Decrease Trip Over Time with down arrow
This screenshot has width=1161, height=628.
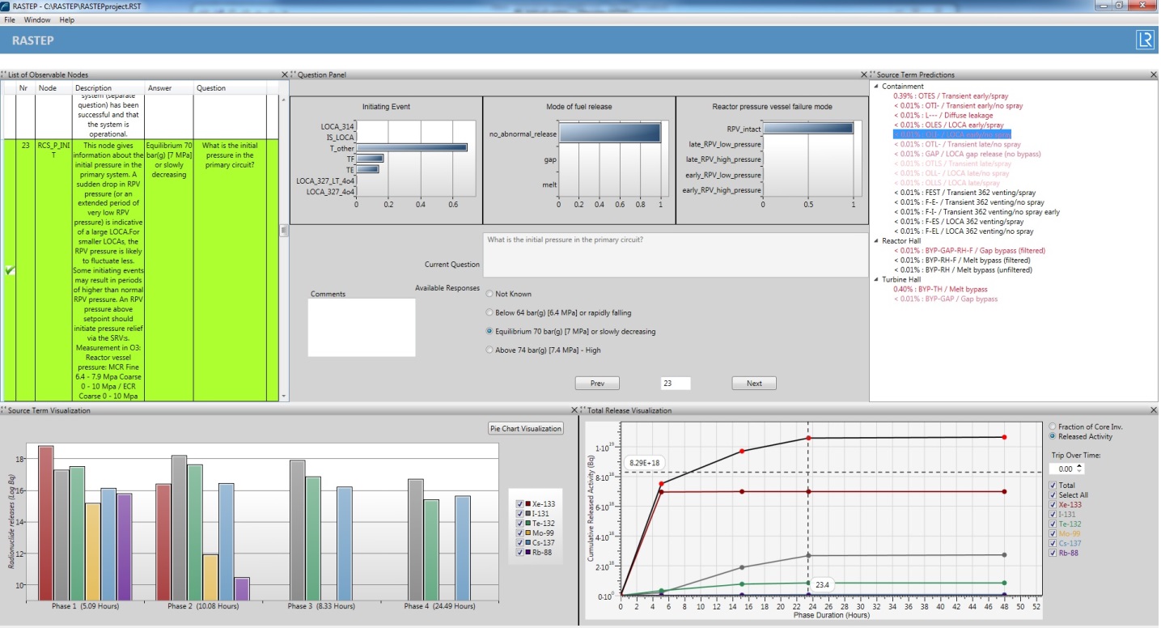pos(1081,471)
